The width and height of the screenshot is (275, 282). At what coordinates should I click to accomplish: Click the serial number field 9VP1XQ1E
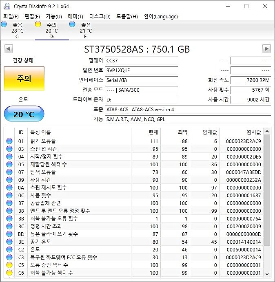pos(141,70)
